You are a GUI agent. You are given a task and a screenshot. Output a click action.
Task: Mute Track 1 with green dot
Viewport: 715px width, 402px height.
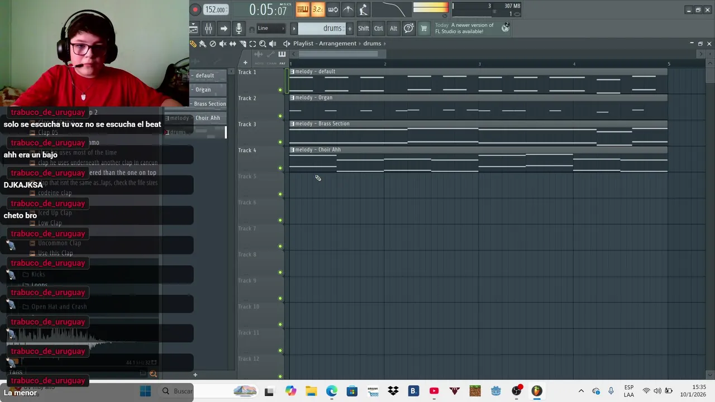coord(280,90)
